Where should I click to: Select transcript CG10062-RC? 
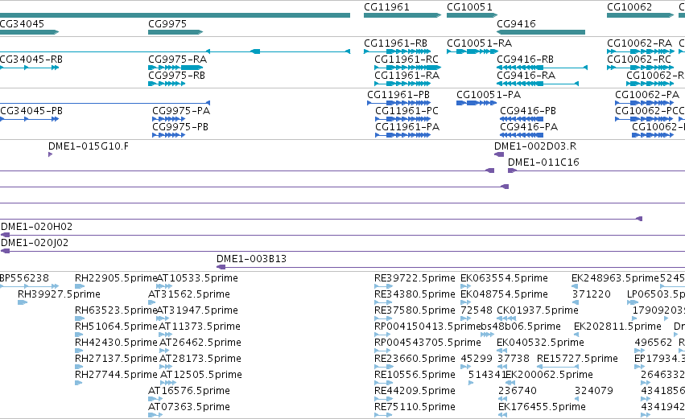[639, 60]
